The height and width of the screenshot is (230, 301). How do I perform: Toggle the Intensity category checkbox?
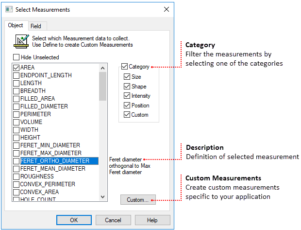[127, 96]
